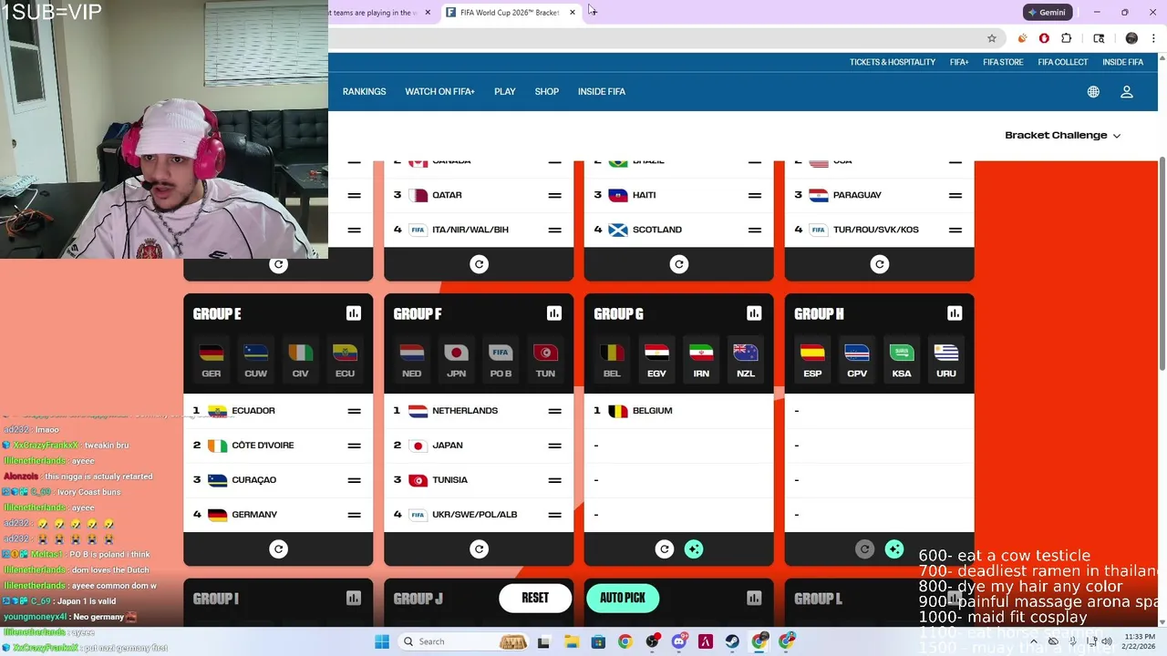Grab the reorder handle beside Germany
The image size is (1167, 656).
coord(354,515)
